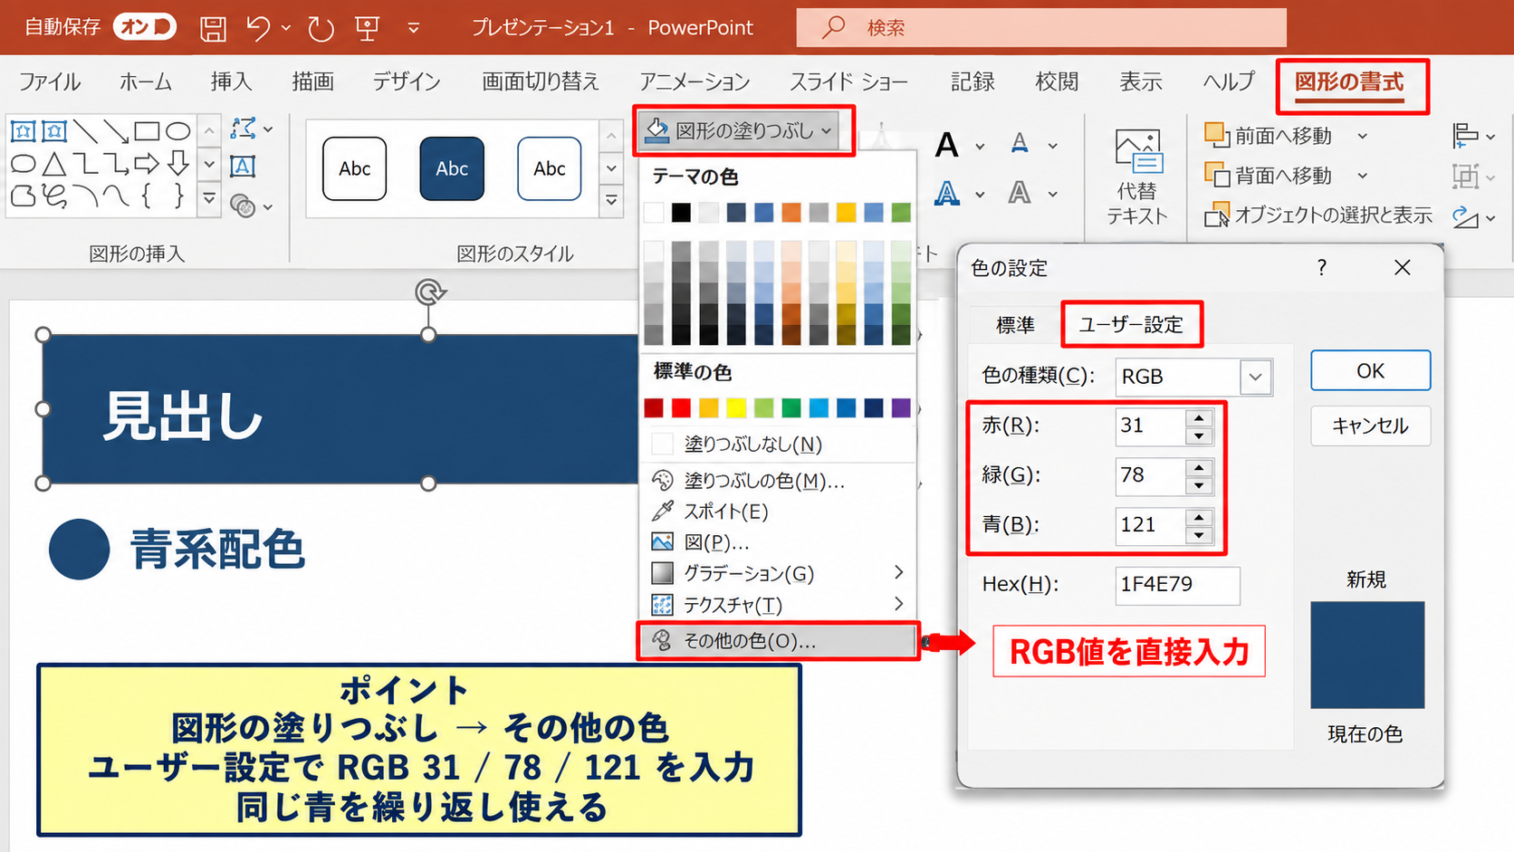This screenshot has height=852, width=1514.
Task: Decrease the 青(B) value with down arrow
Action: pyautogui.click(x=1199, y=535)
